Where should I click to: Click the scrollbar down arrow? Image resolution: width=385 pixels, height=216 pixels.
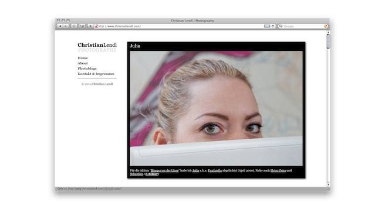(x=328, y=184)
